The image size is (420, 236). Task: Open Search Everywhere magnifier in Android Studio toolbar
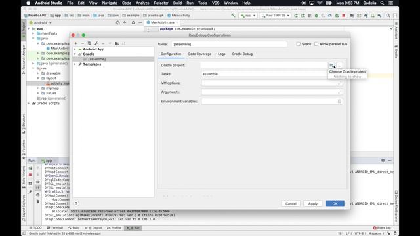388,16
